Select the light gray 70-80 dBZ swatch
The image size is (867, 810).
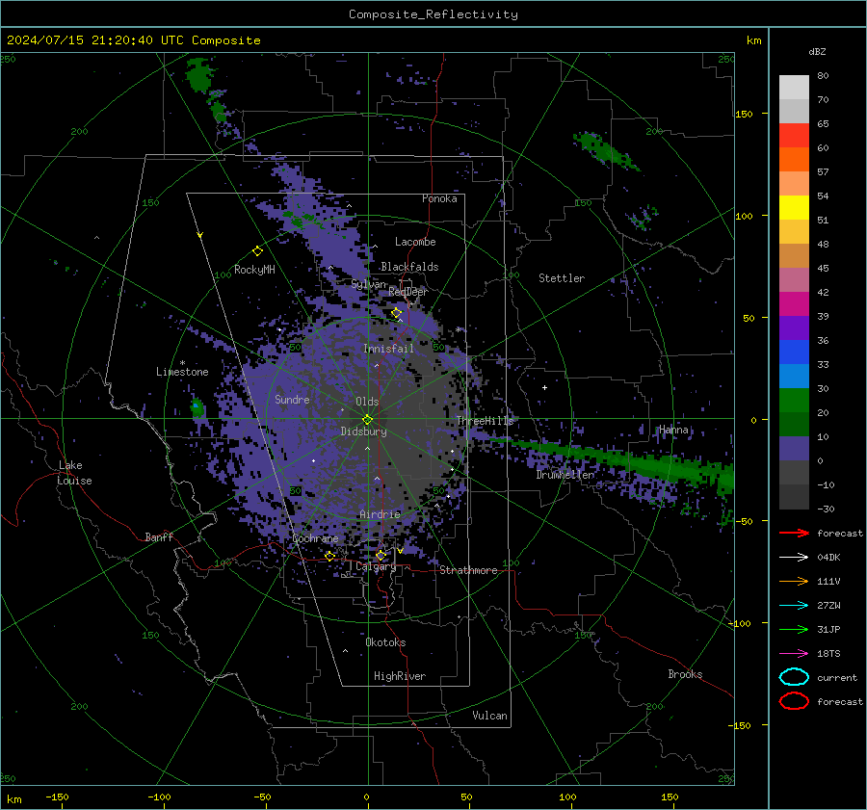tap(794, 88)
